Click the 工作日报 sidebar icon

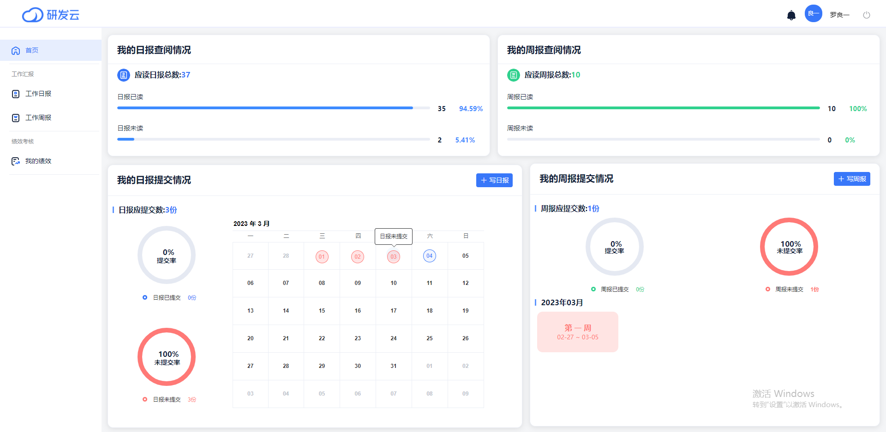pyautogui.click(x=16, y=94)
